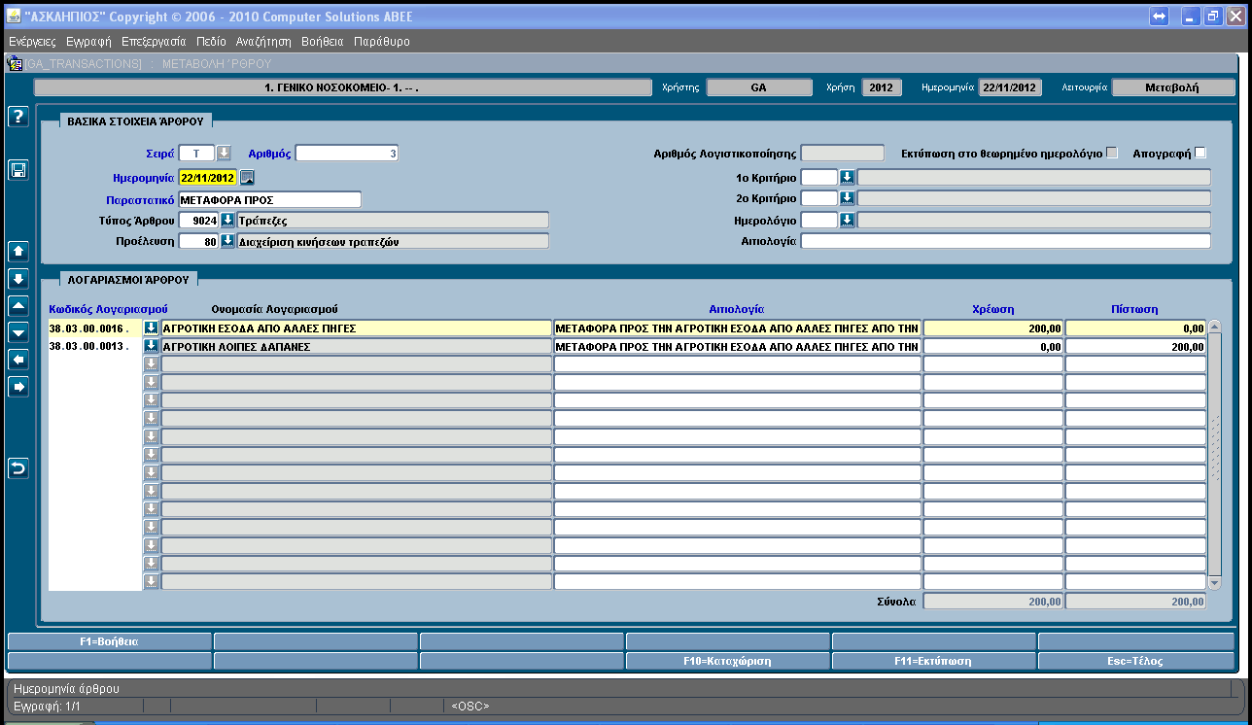Click ΑΓΡΟΤΙΚΗ ΕΣΟΔΑ ΑΠΟ ΑΛΛΕΣ ΠΗΓΕΣ account name
The image size is (1252, 725).
point(356,328)
